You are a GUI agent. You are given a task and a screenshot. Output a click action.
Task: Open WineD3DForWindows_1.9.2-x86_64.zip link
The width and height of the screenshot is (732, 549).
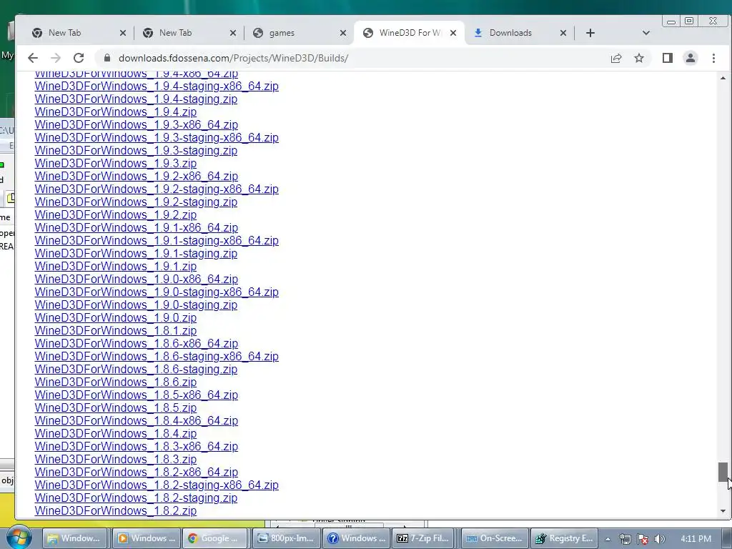click(x=137, y=176)
